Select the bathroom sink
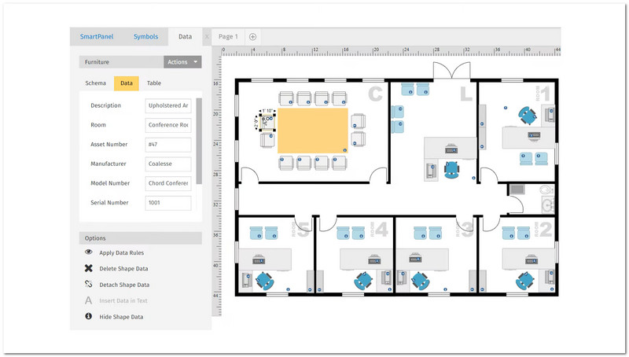Viewport: 629px width, 357px height. [548, 205]
